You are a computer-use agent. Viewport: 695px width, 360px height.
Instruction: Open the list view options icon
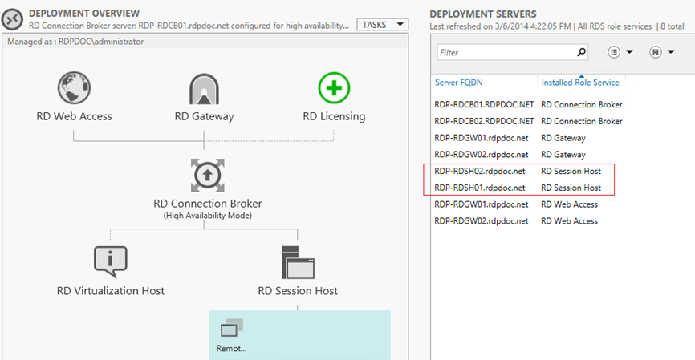pyautogui.click(x=613, y=52)
